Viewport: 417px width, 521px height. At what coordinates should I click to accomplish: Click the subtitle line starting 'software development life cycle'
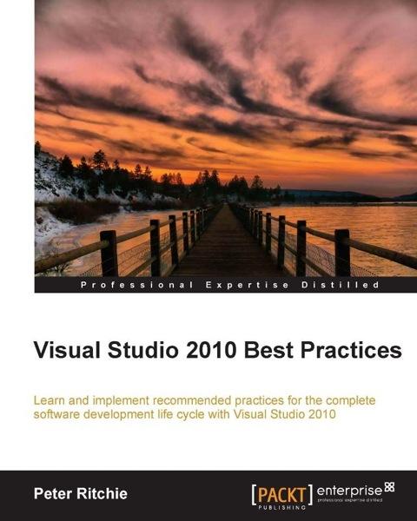click(x=184, y=415)
